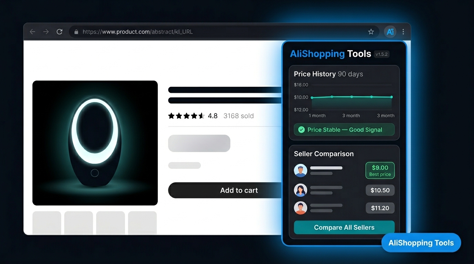
Task: Click the browser back arrow
Action: 32,32
